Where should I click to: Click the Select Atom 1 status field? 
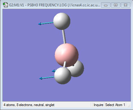point(115,105)
